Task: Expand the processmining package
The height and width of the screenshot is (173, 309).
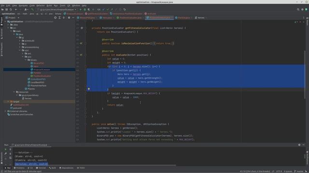Action: pos(20,47)
